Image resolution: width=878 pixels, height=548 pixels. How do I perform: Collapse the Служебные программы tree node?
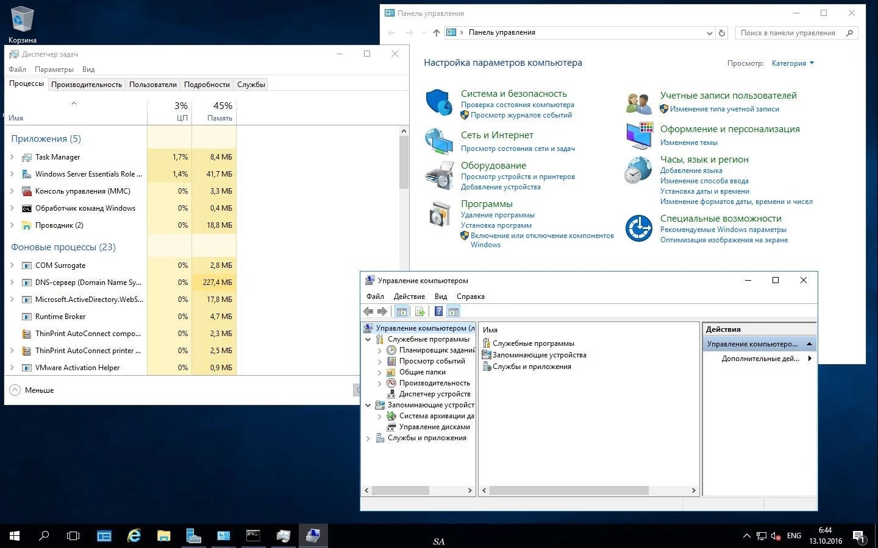(x=368, y=339)
